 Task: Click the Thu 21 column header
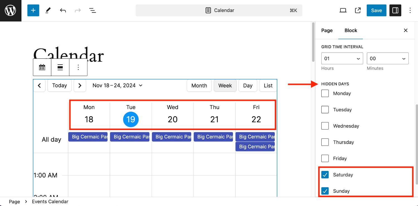(214, 114)
